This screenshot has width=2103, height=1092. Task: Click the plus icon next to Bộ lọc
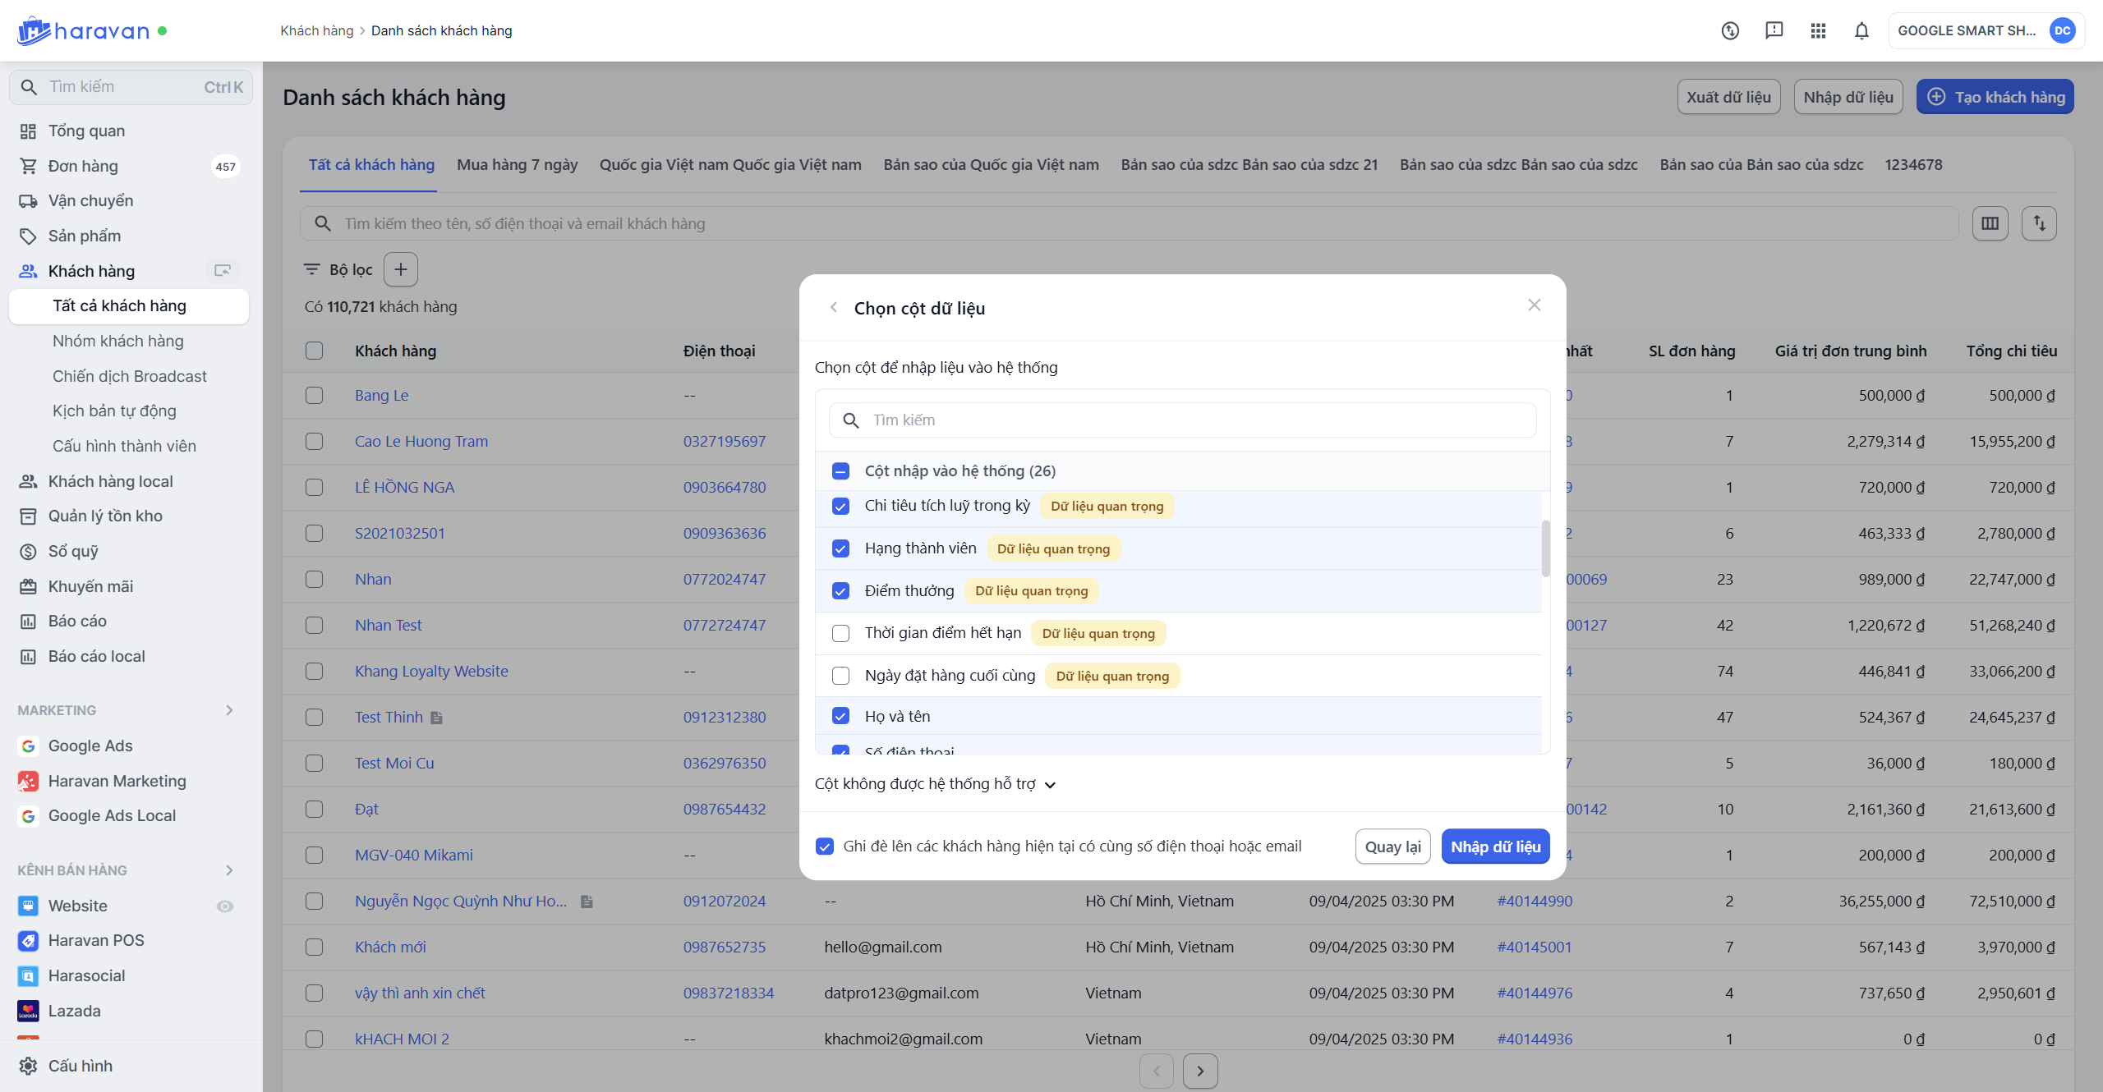(x=401, y=269)
